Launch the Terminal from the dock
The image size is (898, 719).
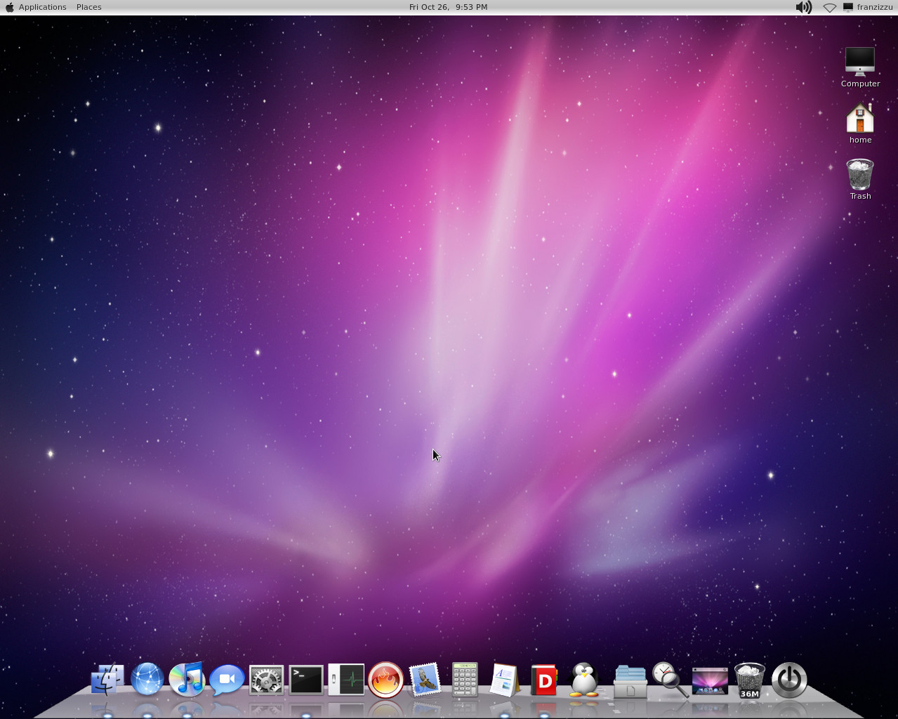coord(306,680)
